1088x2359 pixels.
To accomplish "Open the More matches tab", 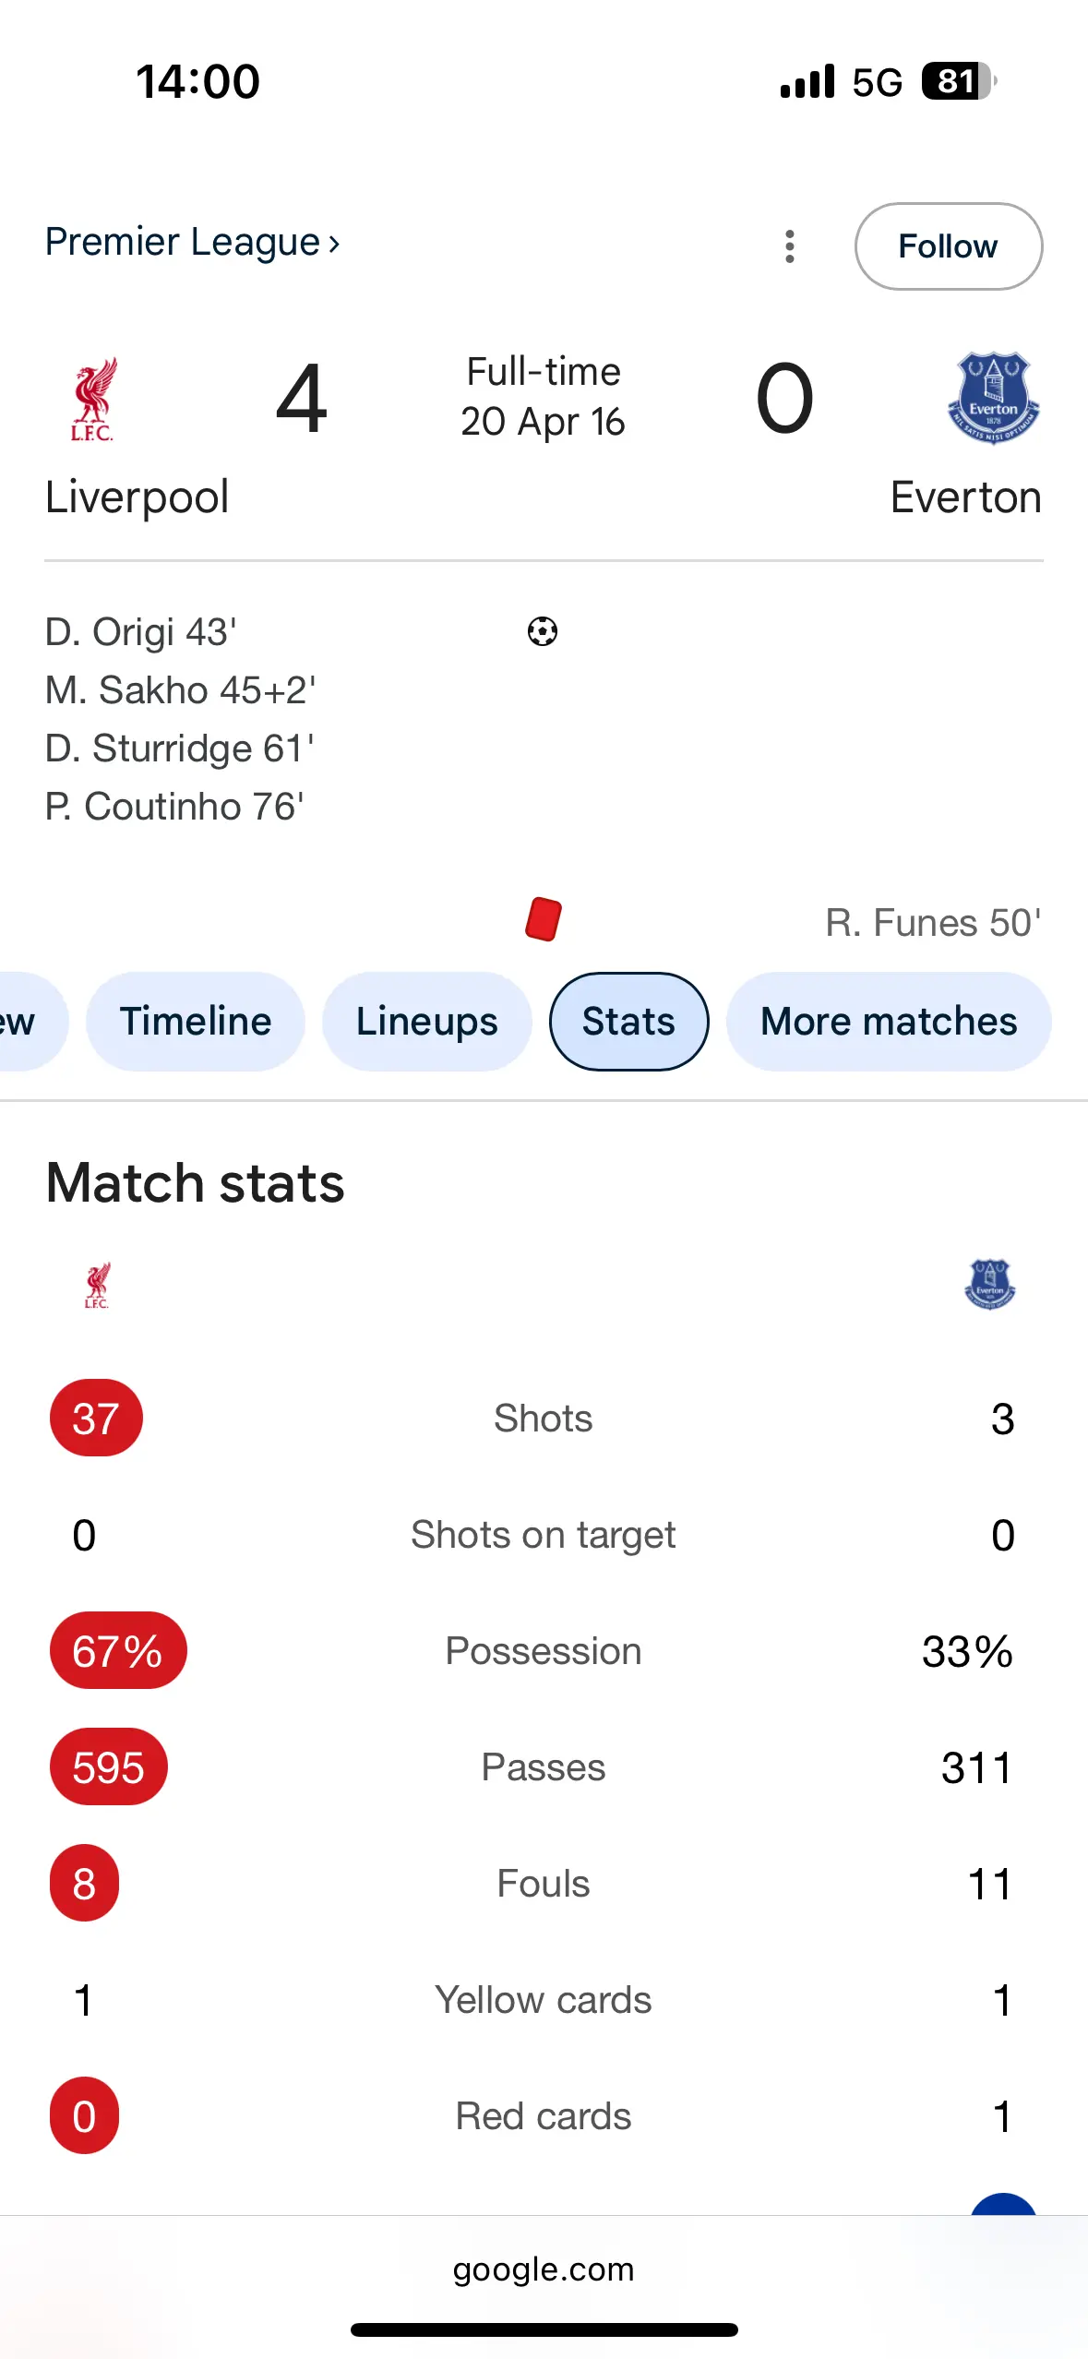I will pyautogui.click(x=888, y=1022).
